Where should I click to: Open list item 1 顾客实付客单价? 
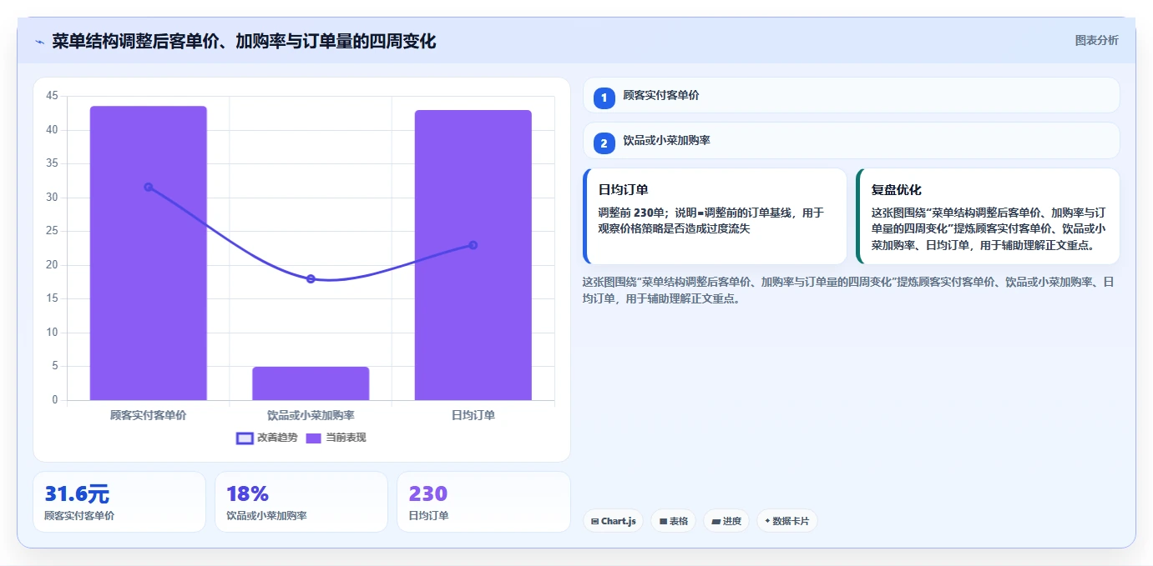pos(851,95)
